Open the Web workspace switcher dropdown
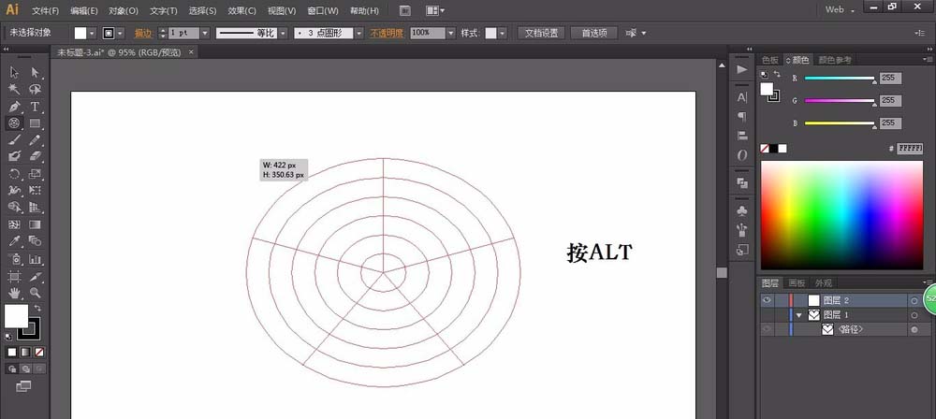Viewport: 936px width, 419px height. point(841,9)
